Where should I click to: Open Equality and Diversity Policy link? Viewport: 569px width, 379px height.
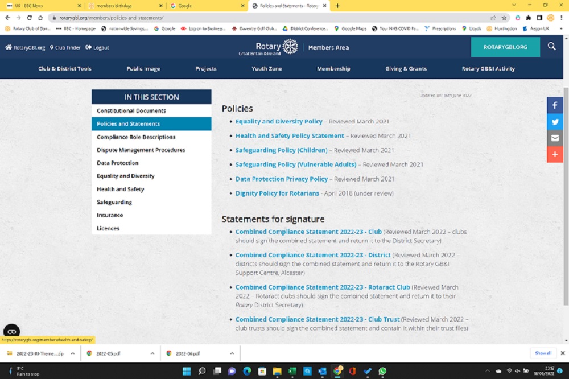(279, 121)
